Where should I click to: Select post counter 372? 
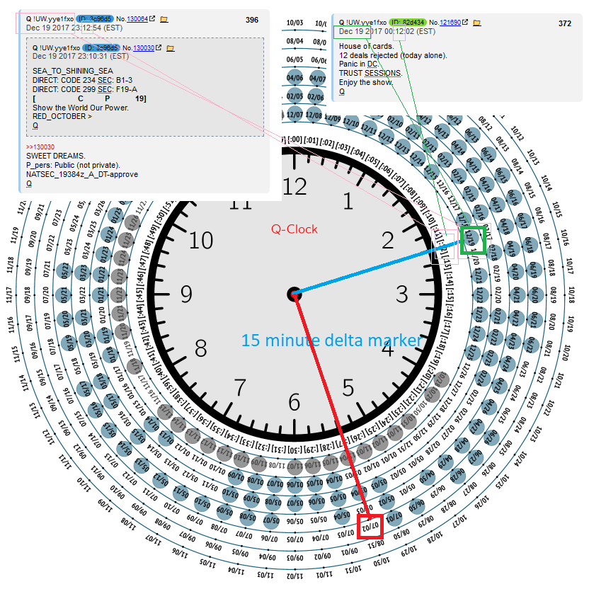click(565, 23)
